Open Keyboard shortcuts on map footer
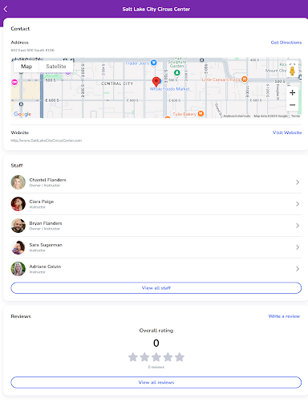308x411 pixels. (x=237, y=116)
